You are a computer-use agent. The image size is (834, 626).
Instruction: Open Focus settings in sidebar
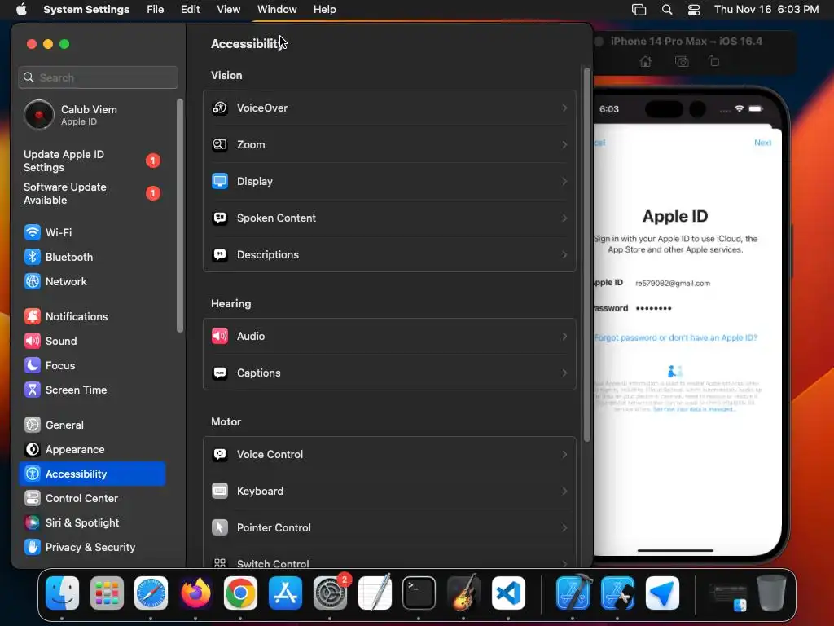point(92,366)
